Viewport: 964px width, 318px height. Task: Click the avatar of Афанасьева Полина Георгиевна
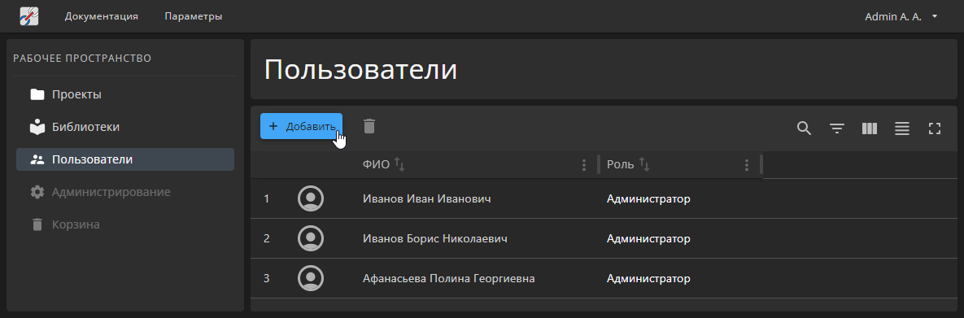(x=311, y=278)
